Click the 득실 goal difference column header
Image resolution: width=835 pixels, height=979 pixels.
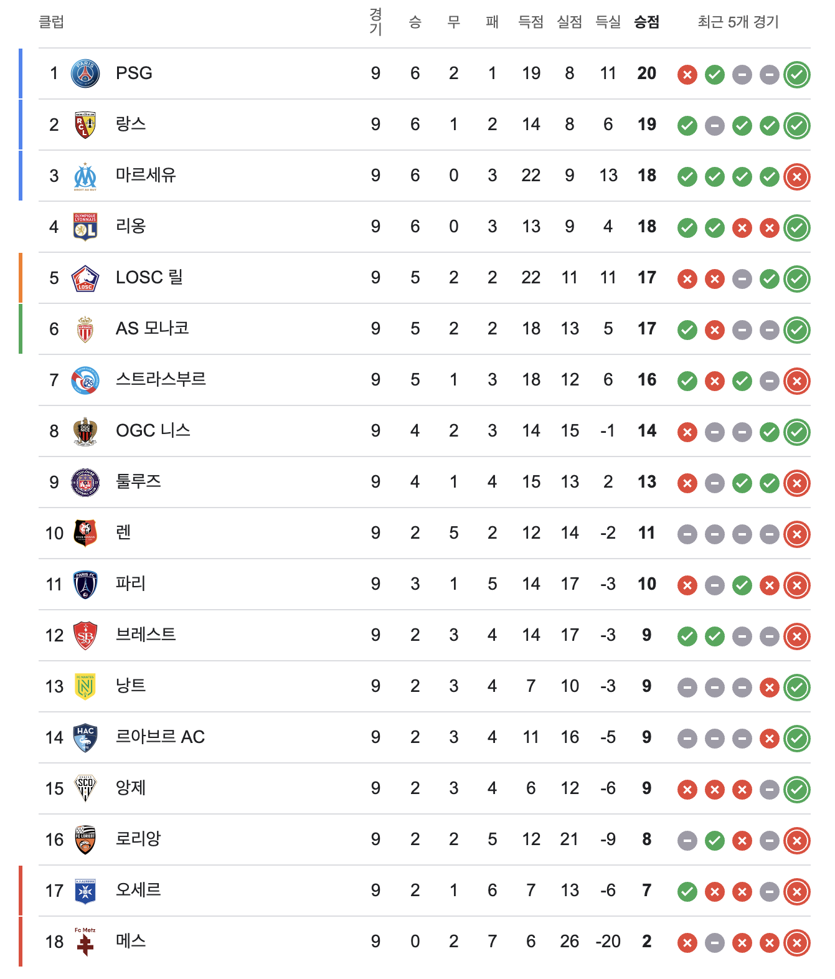point(608,22)
